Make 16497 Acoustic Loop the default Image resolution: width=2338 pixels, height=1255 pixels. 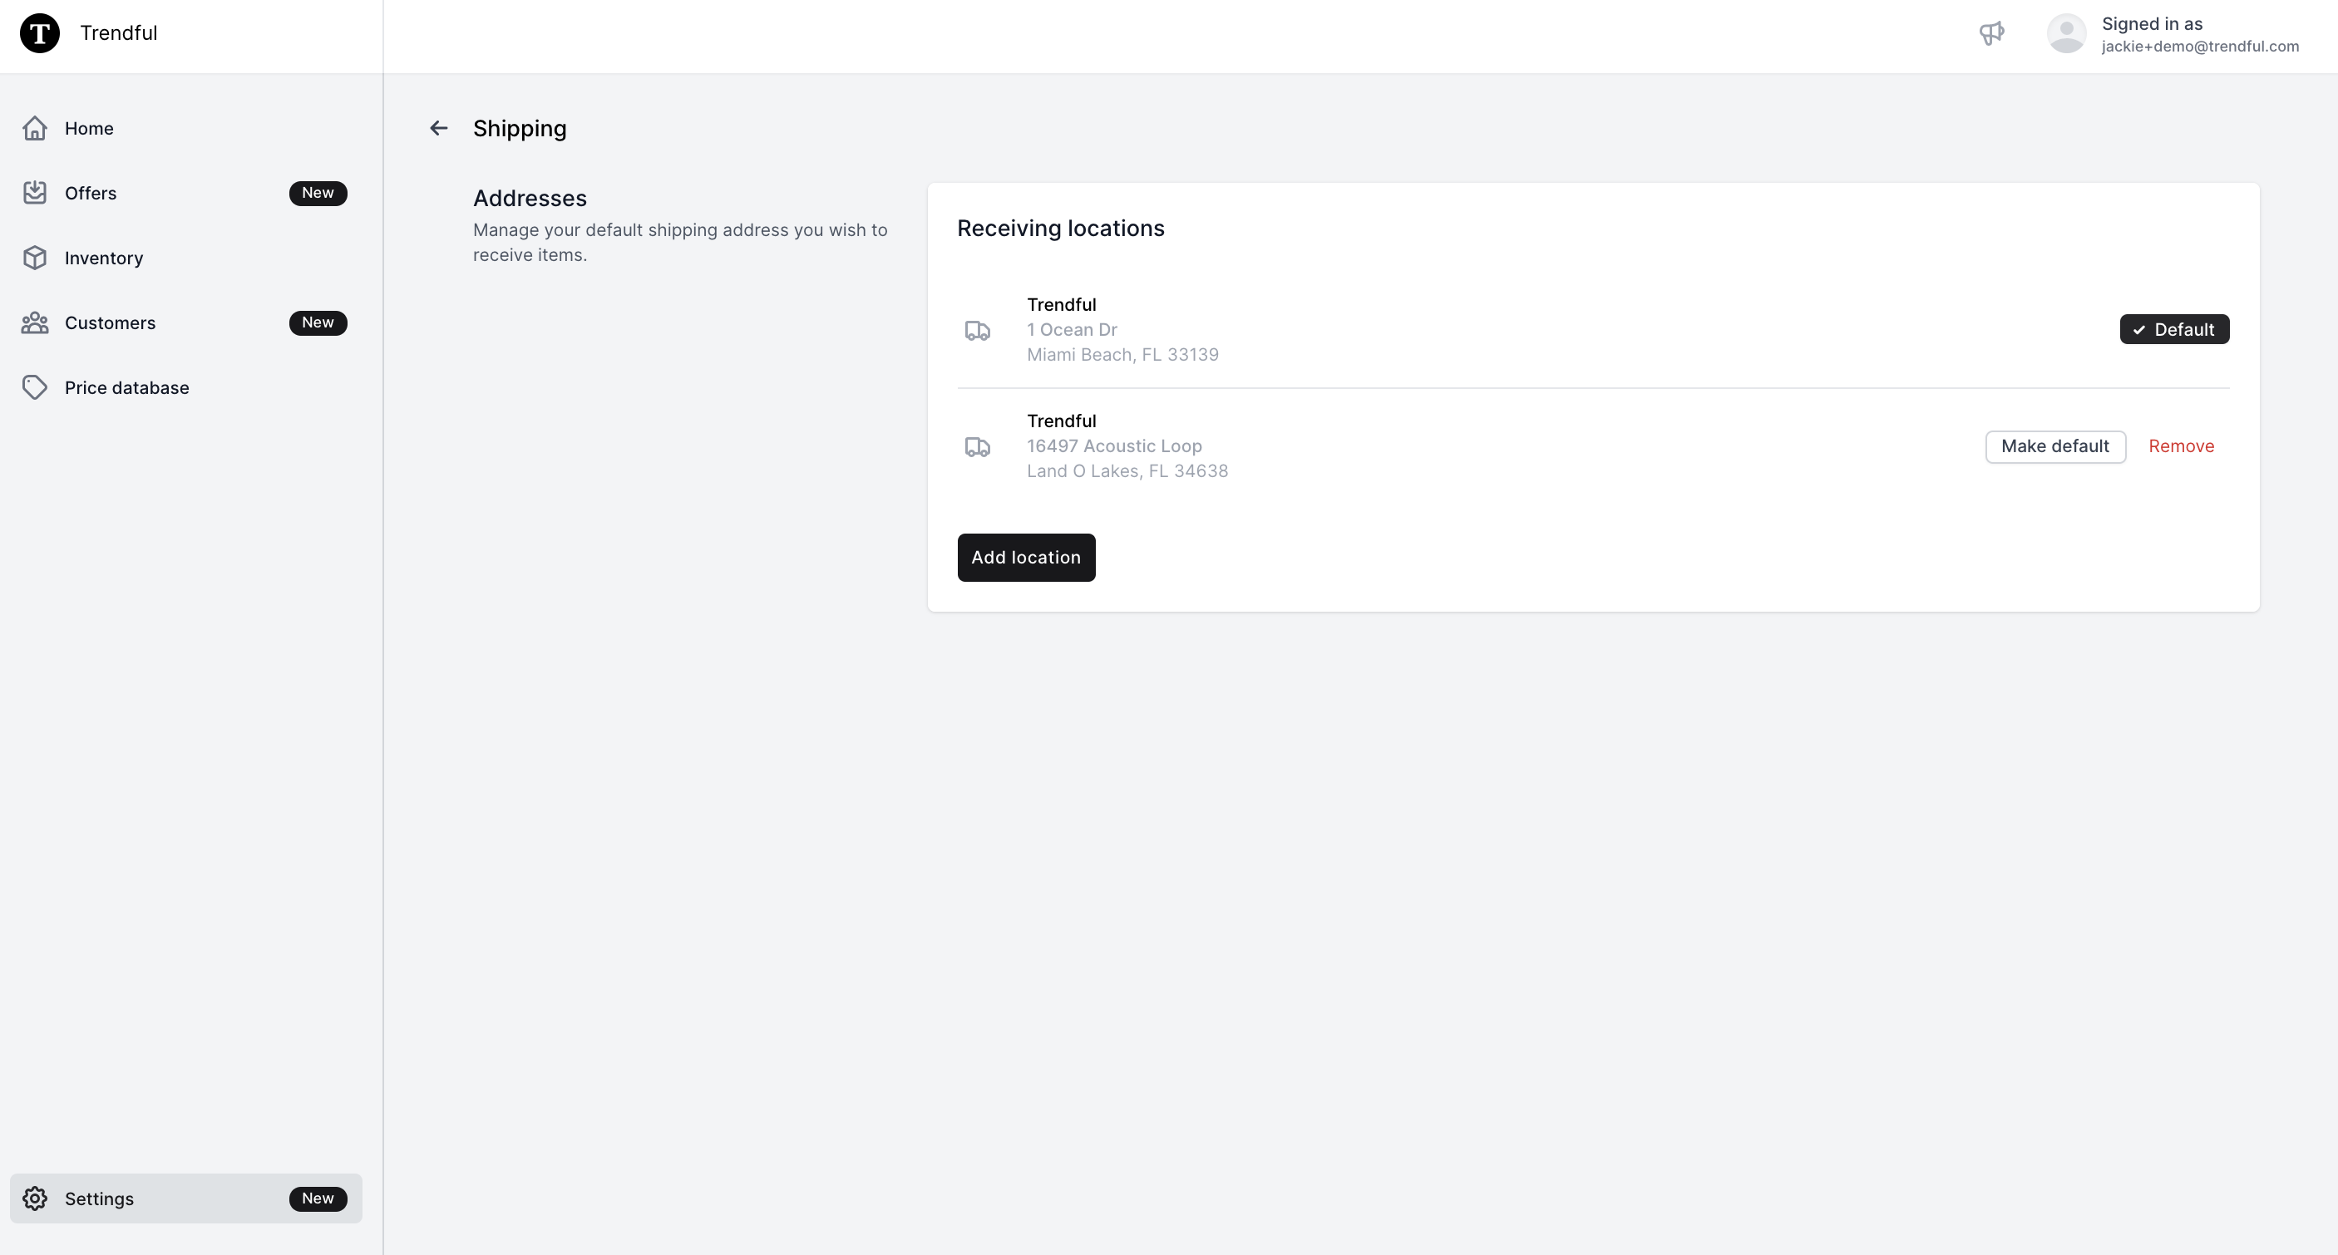pyautogui.click(x=2054, y=446)
